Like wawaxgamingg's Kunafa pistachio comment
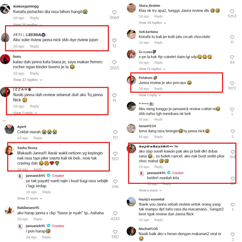Screen dimensions: 242x242 [114, 12]
